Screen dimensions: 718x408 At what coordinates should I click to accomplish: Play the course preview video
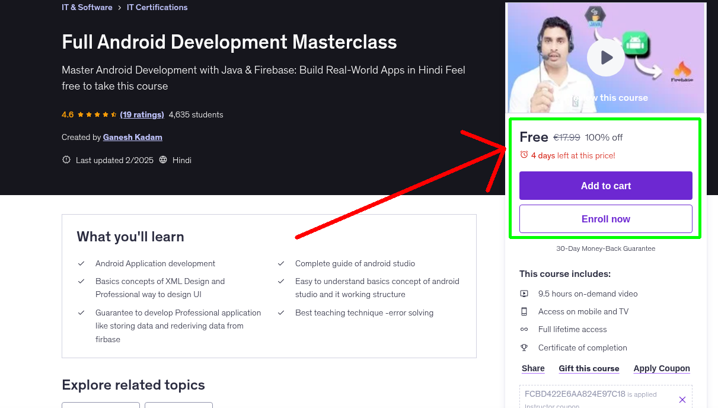(x=605, y=57)
